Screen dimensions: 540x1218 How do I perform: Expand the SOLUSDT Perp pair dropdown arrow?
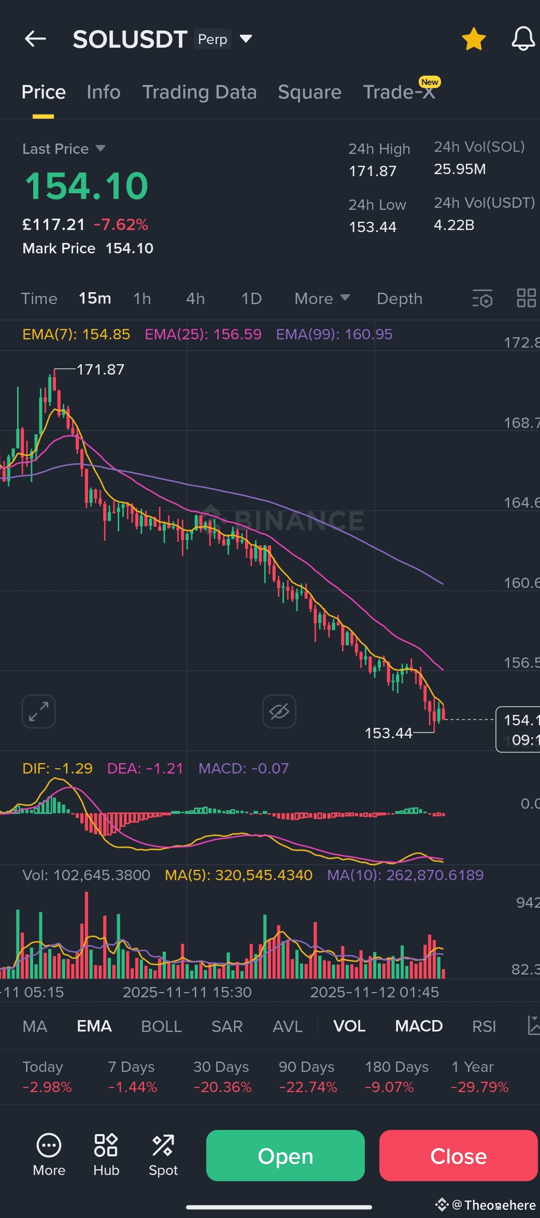click(246, 39)
